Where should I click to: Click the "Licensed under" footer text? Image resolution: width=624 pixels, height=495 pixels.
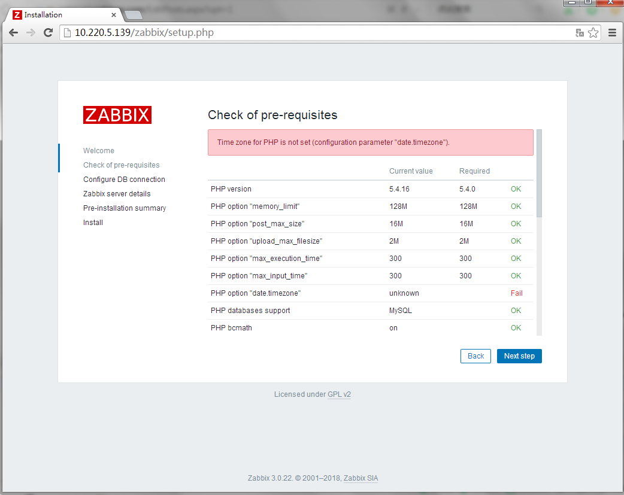pos(299,394)
